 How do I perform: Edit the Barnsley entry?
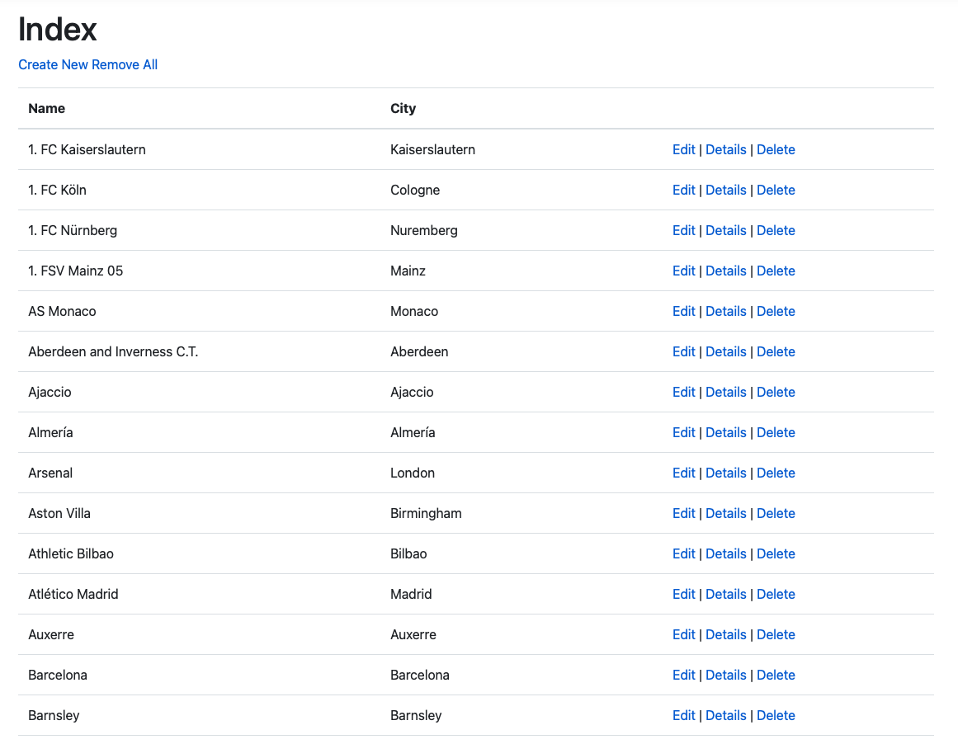point(684,715)
